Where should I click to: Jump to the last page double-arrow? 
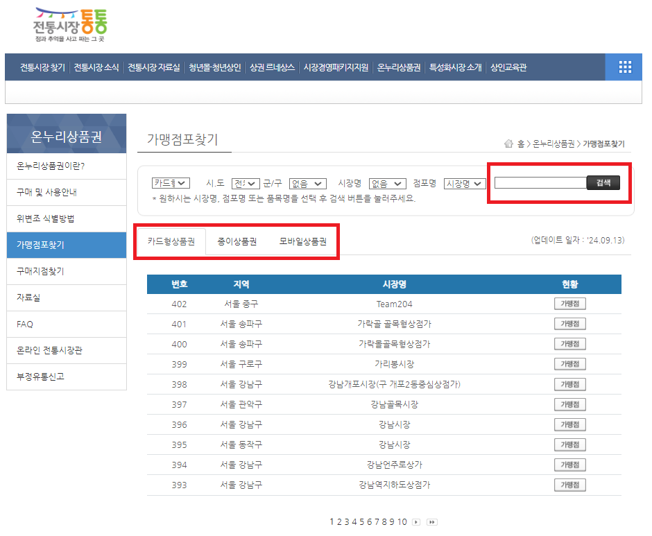(x=434, y=522)
